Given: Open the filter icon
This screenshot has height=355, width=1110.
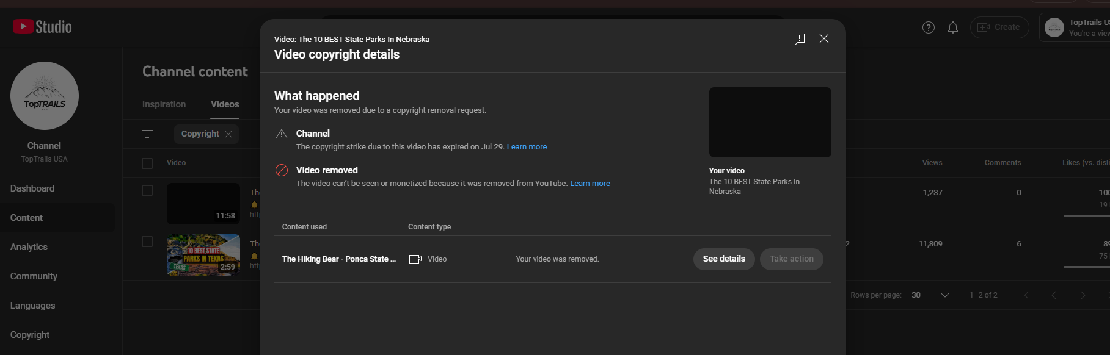Looking at the screenshot, I should click(x=147, y=134).
